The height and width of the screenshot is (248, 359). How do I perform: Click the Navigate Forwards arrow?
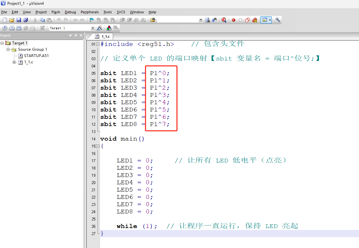82,20
